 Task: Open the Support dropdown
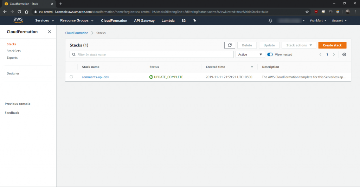pos(339,21)
